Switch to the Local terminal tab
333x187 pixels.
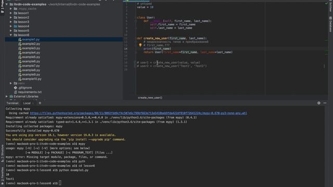[x=27, y=103]
